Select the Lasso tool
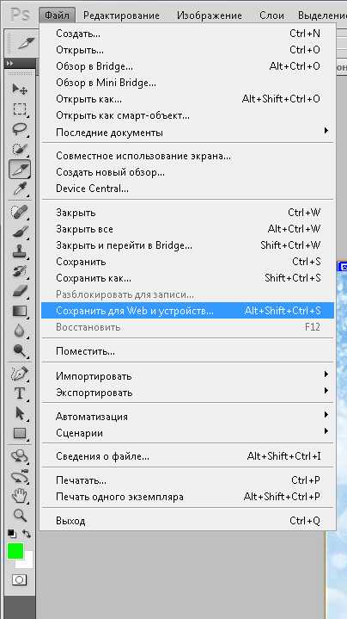Viewport: 347px width, 619px height. tap(19, 129)
